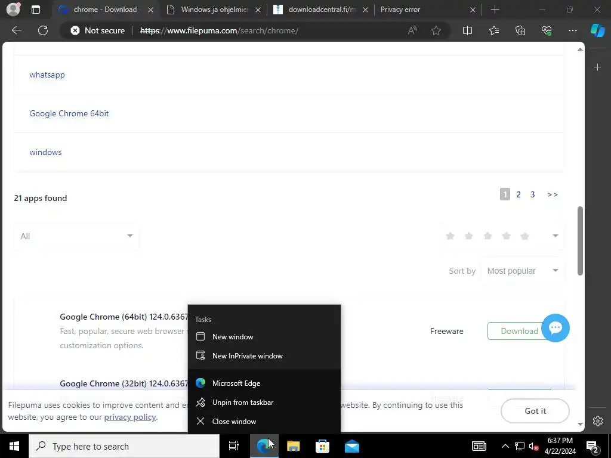Switch to 'chrome - Download' tab

pyautogui.click(x=105, y=10)
